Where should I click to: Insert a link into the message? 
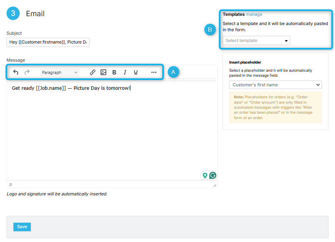click(x=92, y=72)
